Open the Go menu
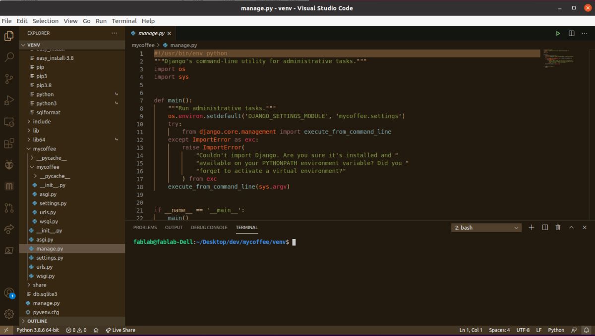Viewport: 595px width, 336px height. tap(87, 21)
